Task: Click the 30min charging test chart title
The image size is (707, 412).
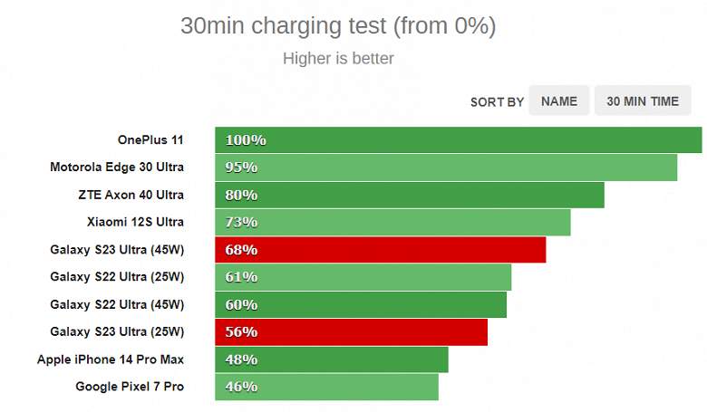Action: 338,26
